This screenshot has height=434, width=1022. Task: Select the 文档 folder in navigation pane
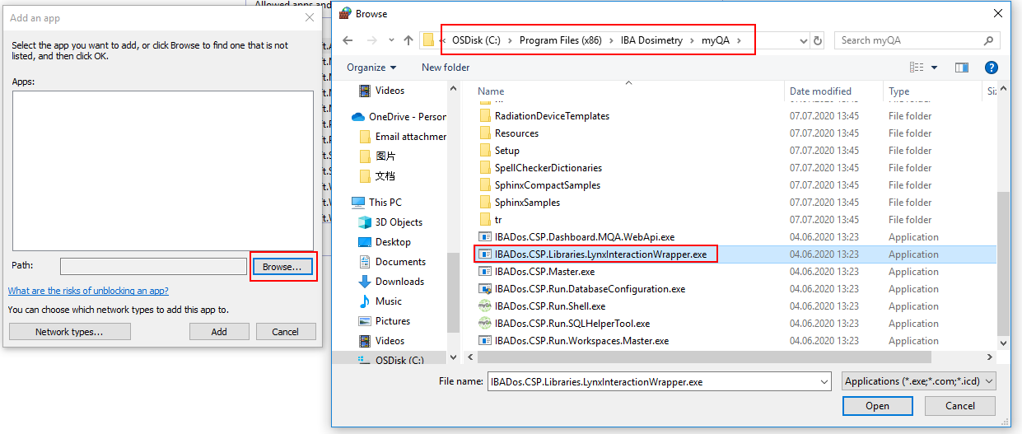[x=385, y=176]
